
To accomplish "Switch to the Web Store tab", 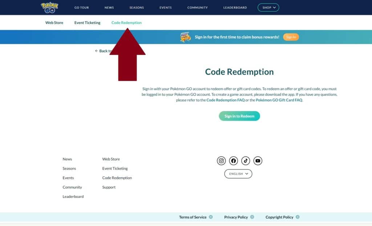I will (x=54, y=23).
